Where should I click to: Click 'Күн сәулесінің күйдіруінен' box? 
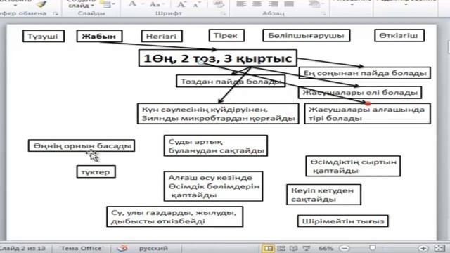click(218, 114)
